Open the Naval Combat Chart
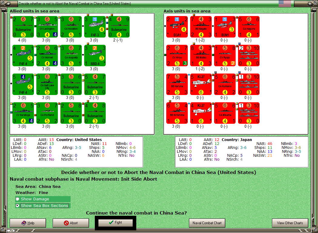The height and width of the screenshot is (233, 318). pos(207,223)
